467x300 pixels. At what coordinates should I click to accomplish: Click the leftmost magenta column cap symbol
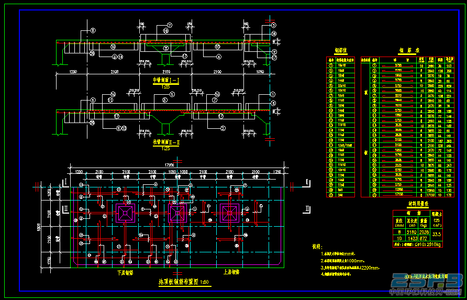(x=125, y=213)
